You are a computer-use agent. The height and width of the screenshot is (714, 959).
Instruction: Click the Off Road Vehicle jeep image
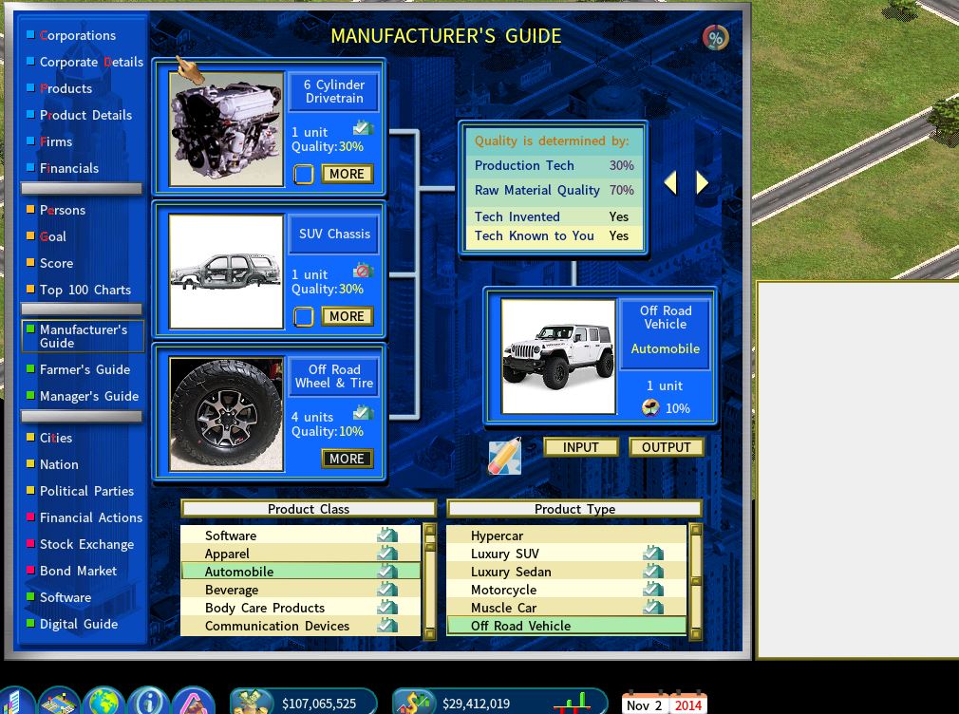pos(558,357)
